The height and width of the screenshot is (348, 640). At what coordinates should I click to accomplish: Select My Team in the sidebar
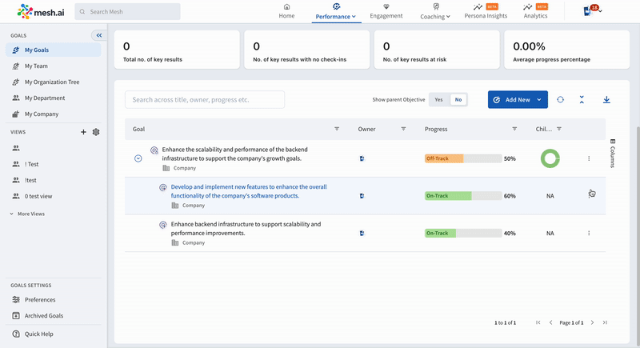point(36,66)
